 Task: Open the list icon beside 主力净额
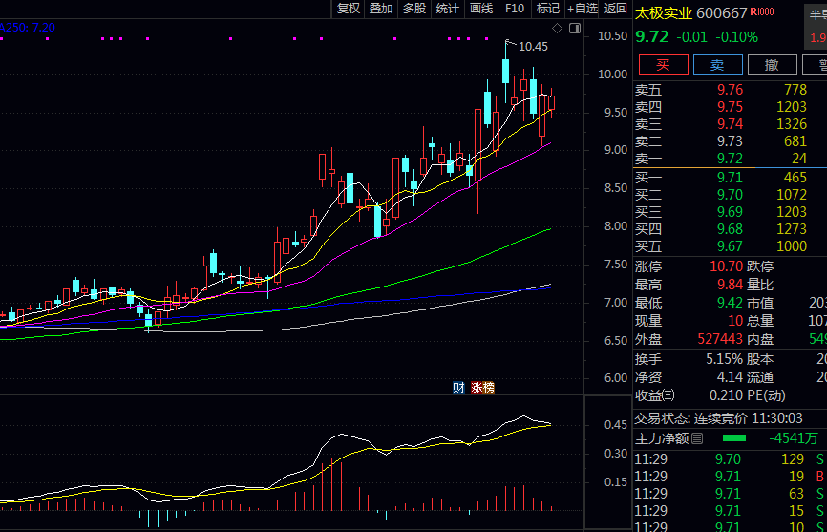pyautogui.click(x=697, y=438)
